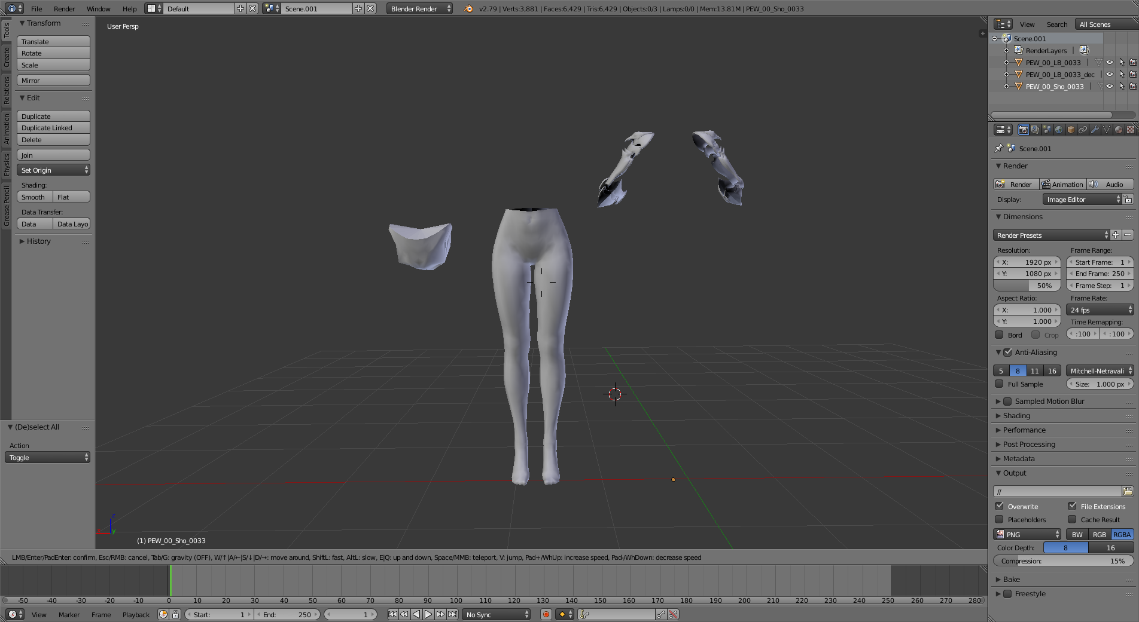Open the Modifiers wrench tab
Viewport: 1139px width, 622px height.
tap(1095, 130)
